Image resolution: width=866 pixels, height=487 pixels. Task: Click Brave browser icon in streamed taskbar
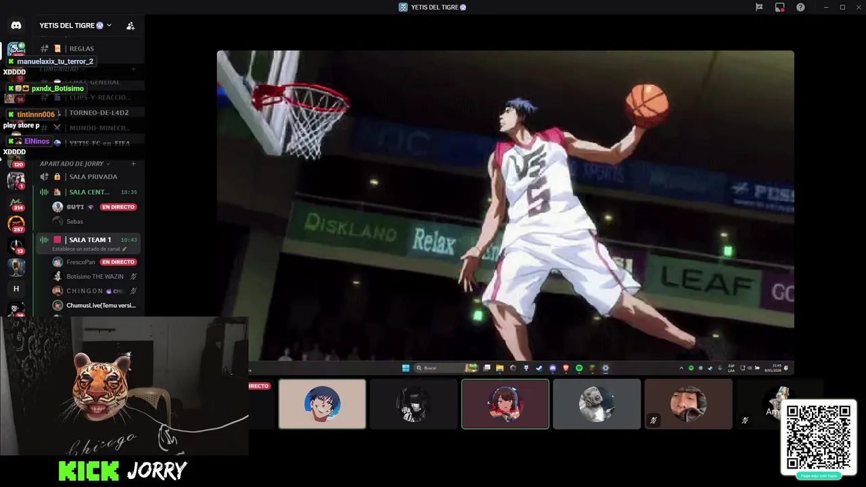click(566, 368)
